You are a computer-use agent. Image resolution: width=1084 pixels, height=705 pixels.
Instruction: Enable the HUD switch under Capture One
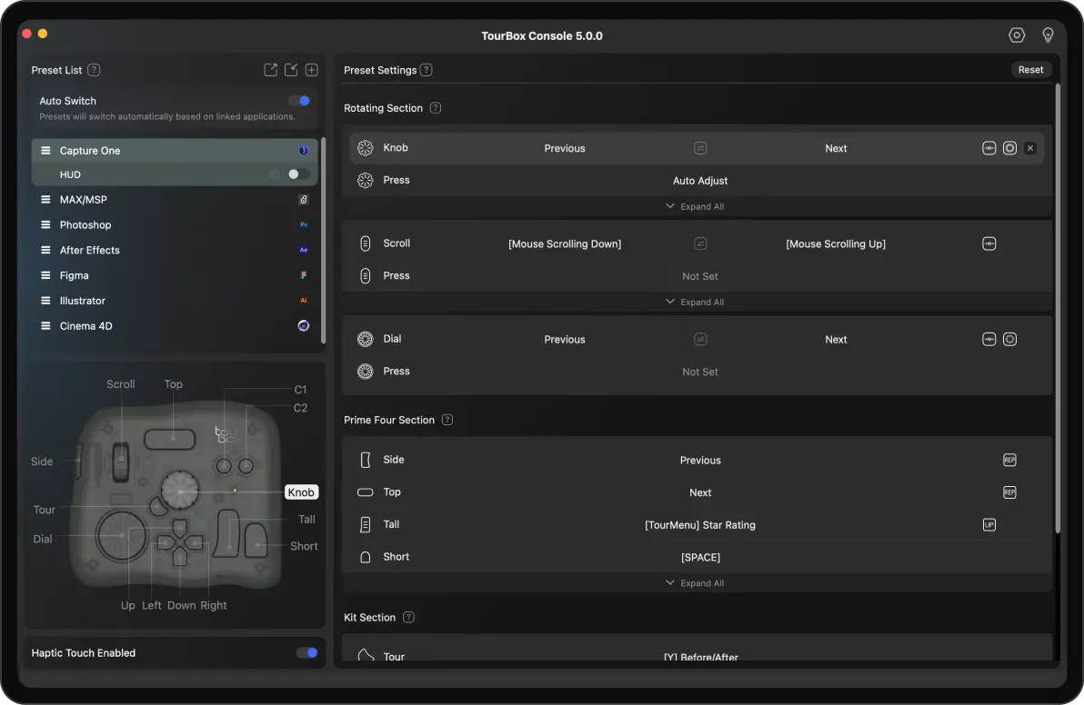(293, 174)
